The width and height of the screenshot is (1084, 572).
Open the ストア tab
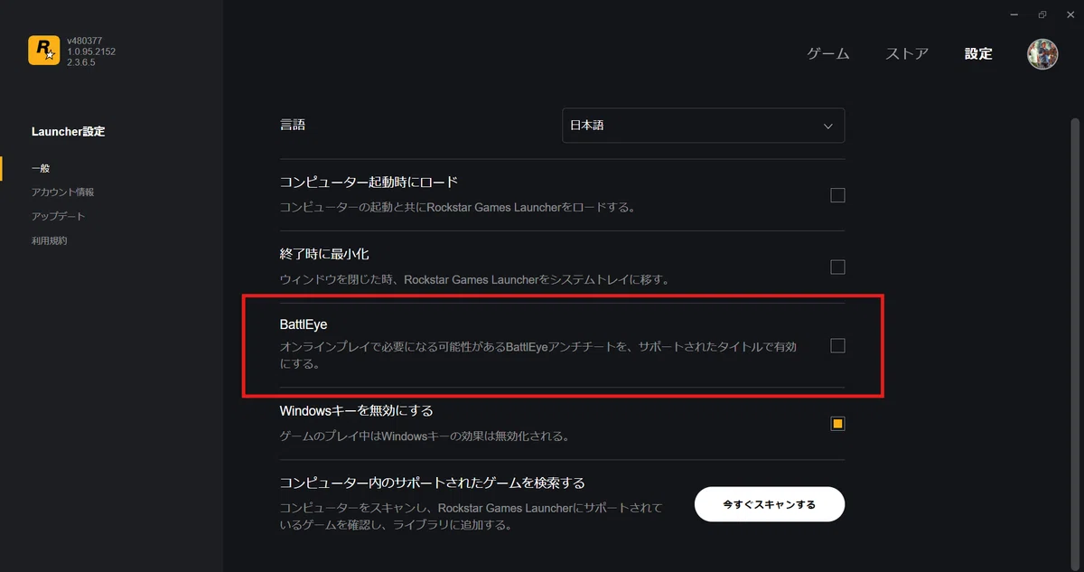(x=907, y=53)
